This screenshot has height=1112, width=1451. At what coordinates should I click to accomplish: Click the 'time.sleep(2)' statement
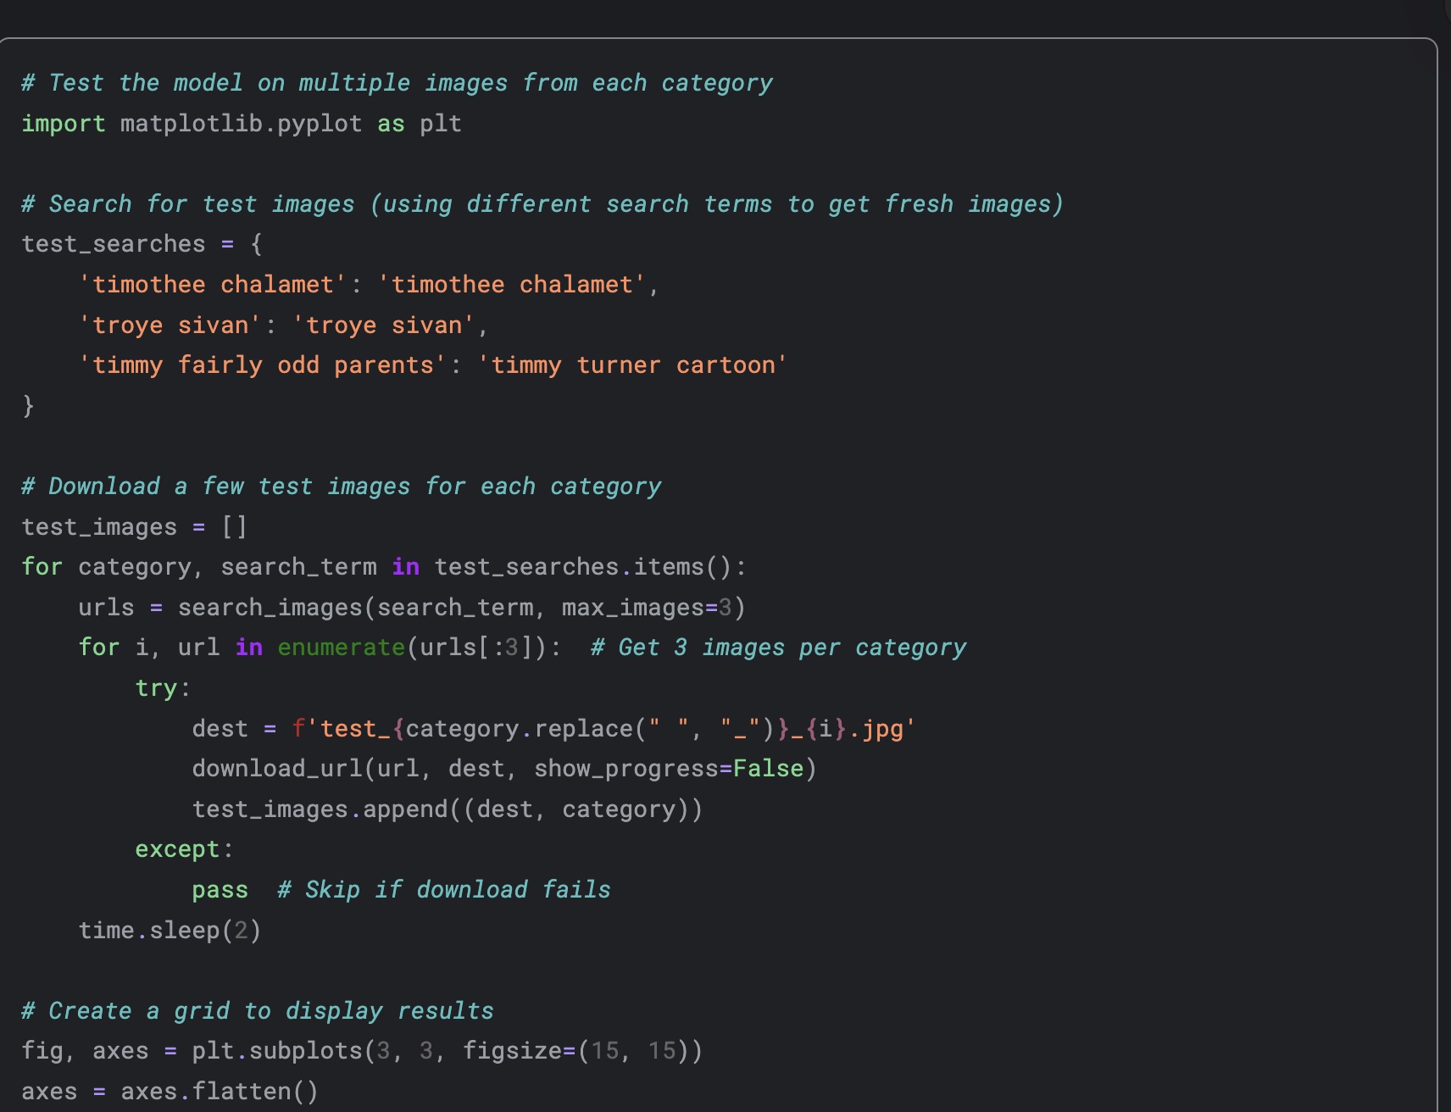pyautogui.click(x=170, y=931)
